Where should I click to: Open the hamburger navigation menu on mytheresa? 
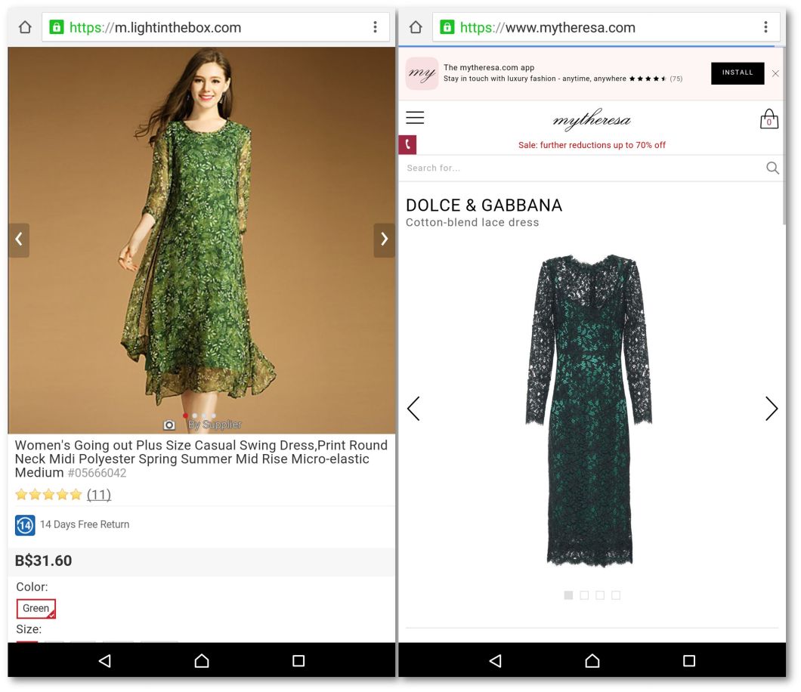(x=415, y=118)
